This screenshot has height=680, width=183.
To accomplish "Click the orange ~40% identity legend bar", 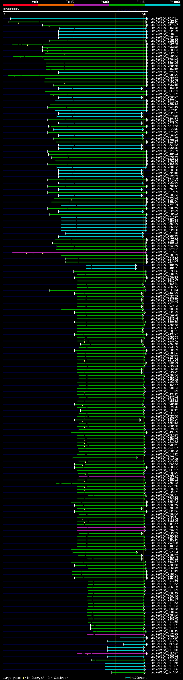I will [56, 5].
